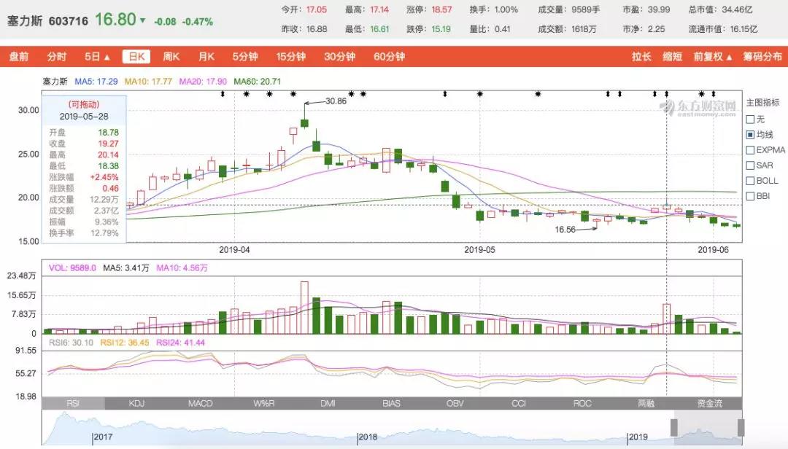The height and width of the screenshot is (449, 788).
Task: Check the 无 indicator option
Action: (x=750, y=120)
